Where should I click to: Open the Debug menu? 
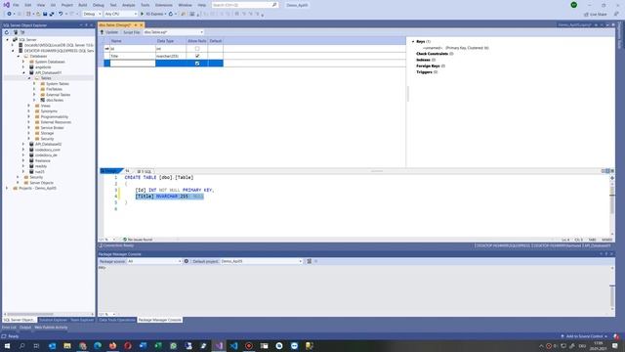pyautogui.click(x=98, y=5)
